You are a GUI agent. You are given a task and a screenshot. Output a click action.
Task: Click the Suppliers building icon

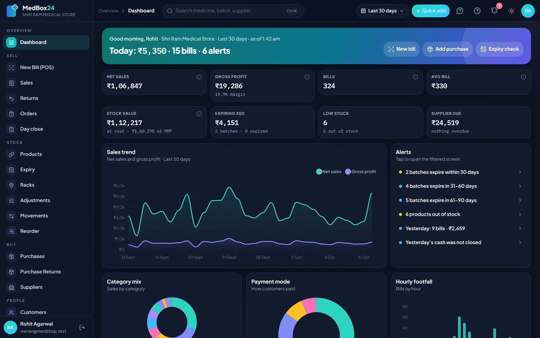(x=11, y=287)
